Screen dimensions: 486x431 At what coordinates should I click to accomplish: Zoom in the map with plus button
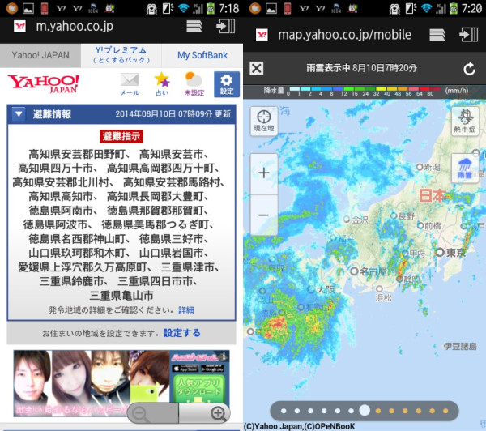(x=264, y=173)
